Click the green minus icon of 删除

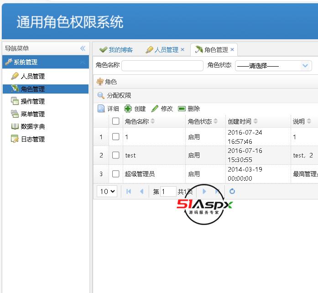[182, 109]
